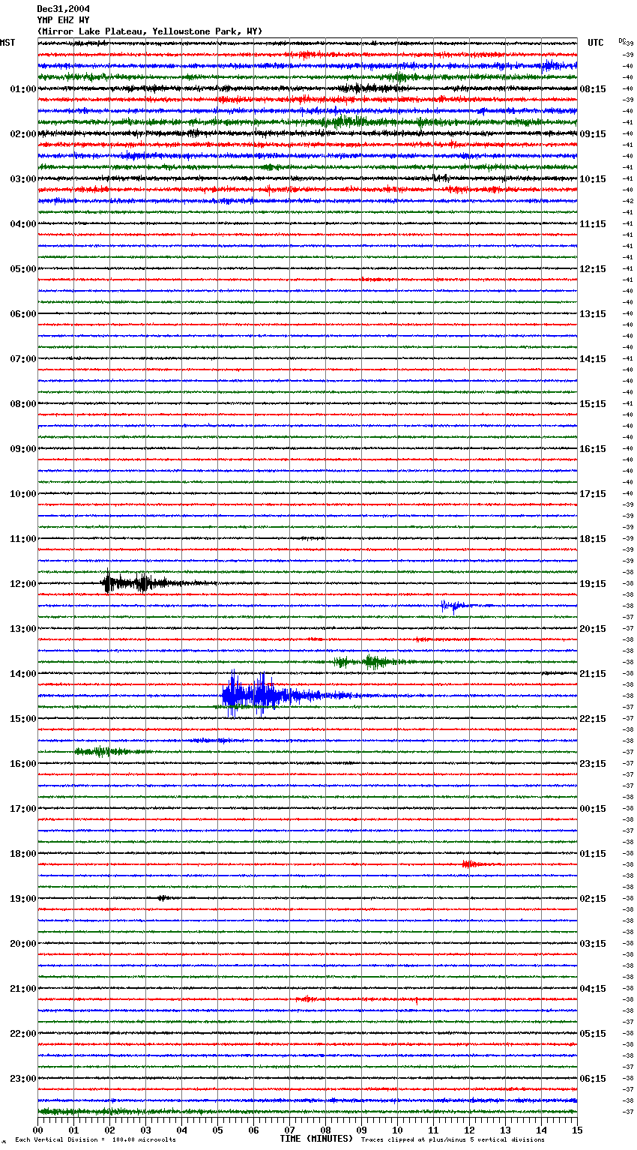This screenshot has width=637, height=1150.
Task: Select the 17:00 MST time label
Action: [x=23, y=809]
